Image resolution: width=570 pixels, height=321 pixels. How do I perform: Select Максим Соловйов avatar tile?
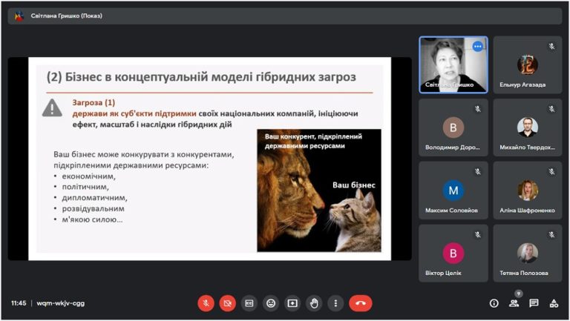[x=453, y=191]
